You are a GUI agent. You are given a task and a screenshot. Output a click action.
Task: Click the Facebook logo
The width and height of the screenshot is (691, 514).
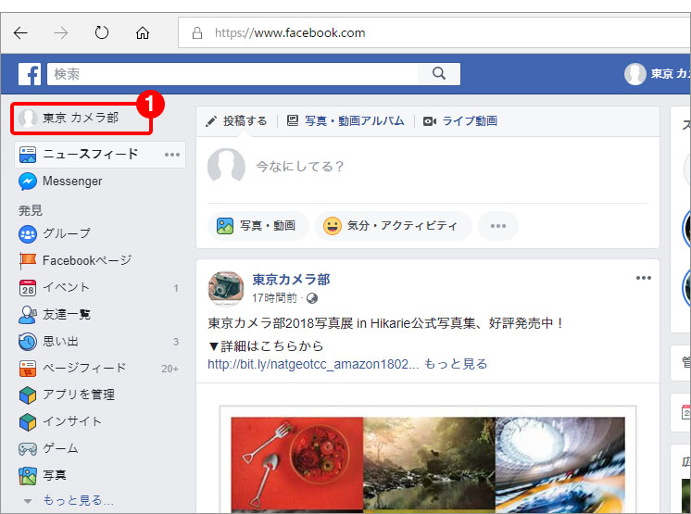(30, 73)
